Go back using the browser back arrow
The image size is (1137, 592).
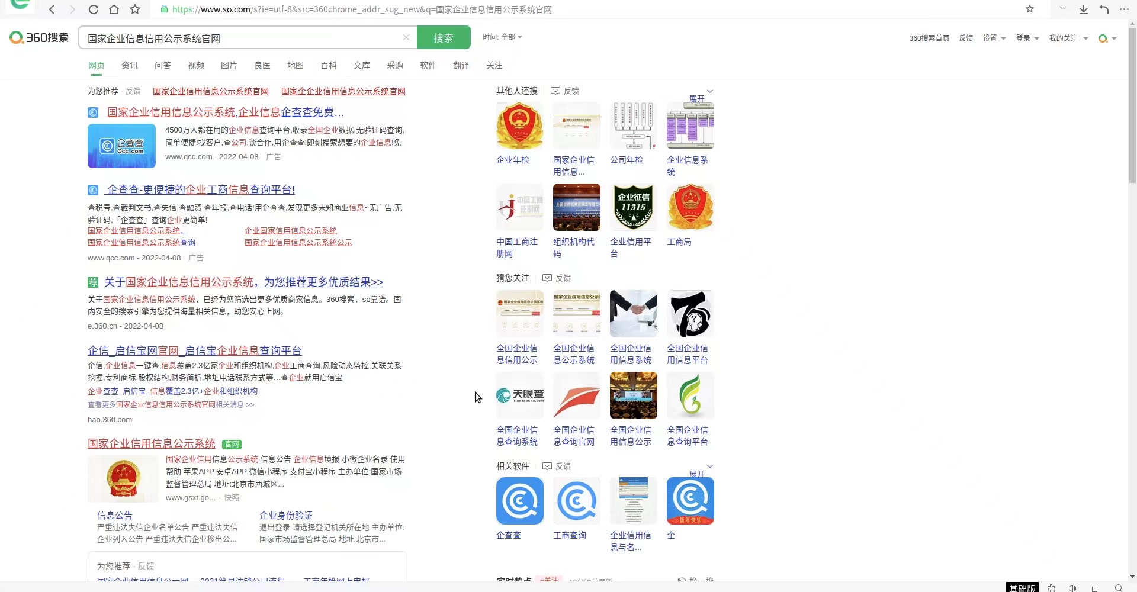[52, 9]
